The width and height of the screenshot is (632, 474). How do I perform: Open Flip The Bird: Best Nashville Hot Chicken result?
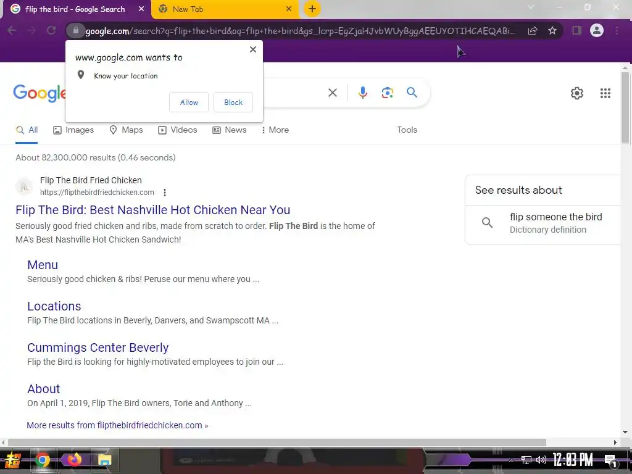click(x=153, y=210)
